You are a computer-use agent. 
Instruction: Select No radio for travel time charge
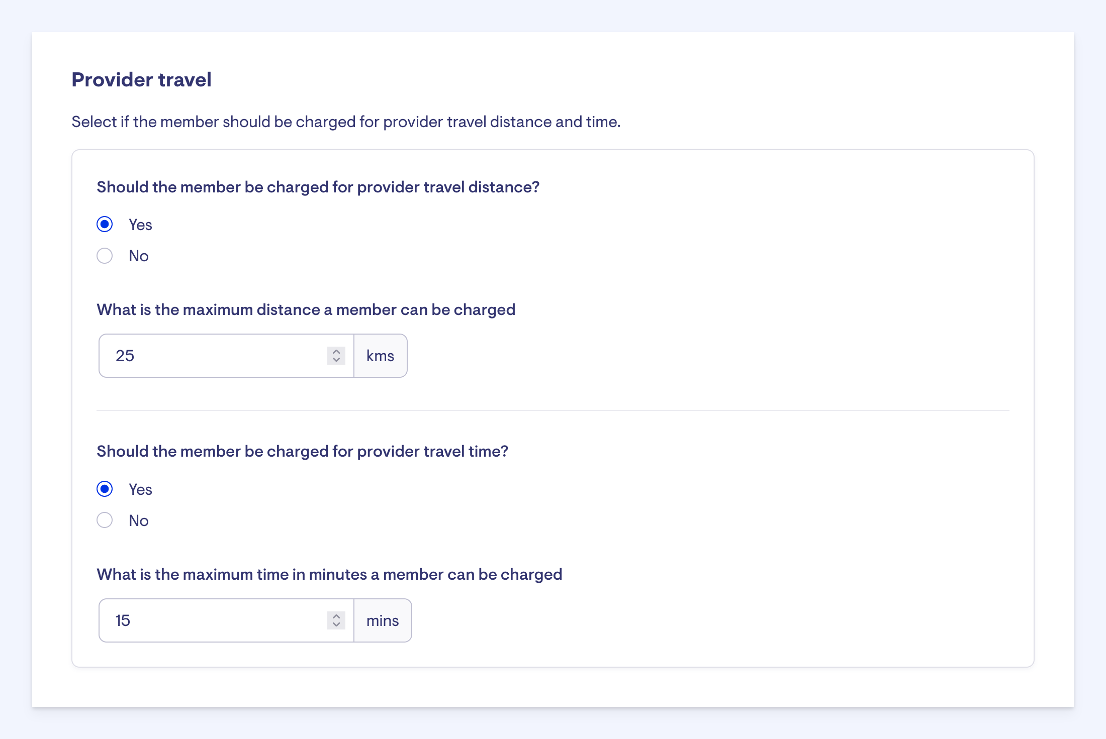pos(105,520)
